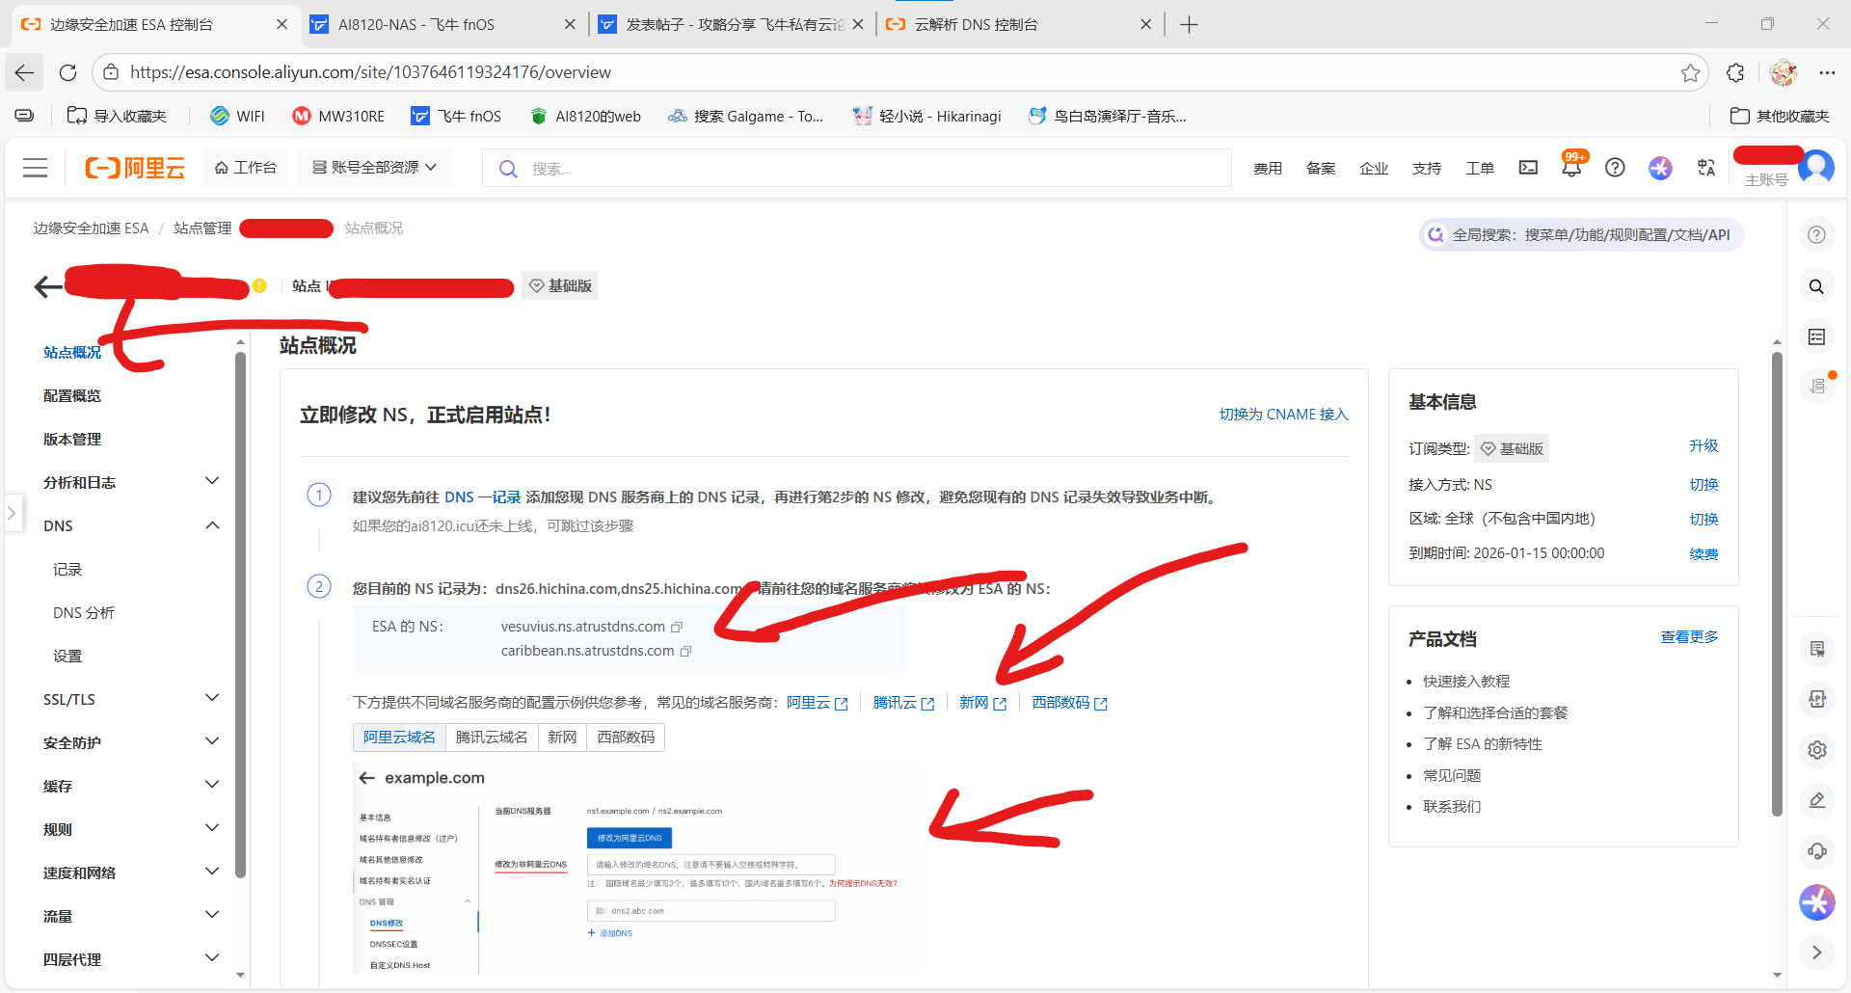Image resolution: width=1851 pixels, height=993 pixels.
Task: Open the 边缘安全加速 ESA breadcrumb
Action: (92, 228)
